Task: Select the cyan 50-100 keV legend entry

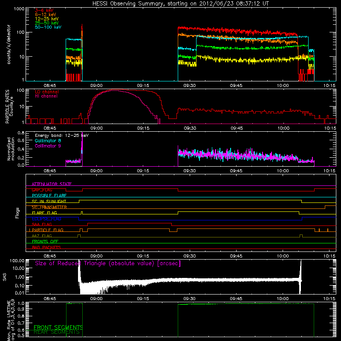Action: pos(48,27)
